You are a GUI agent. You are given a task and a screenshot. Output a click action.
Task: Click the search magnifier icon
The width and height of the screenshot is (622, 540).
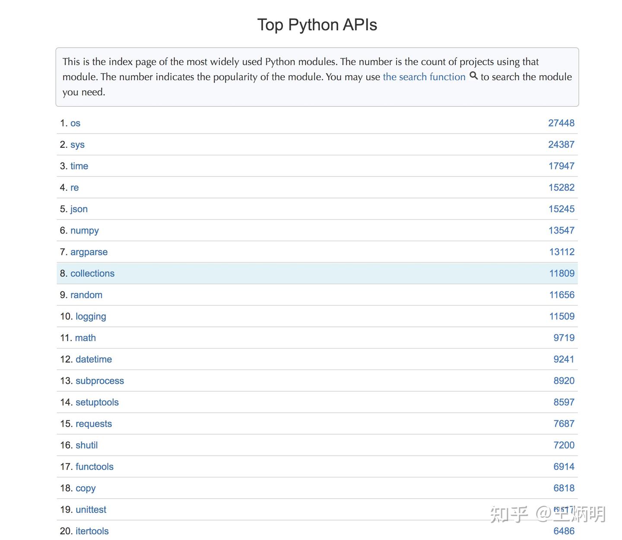[x=474, y=76]
